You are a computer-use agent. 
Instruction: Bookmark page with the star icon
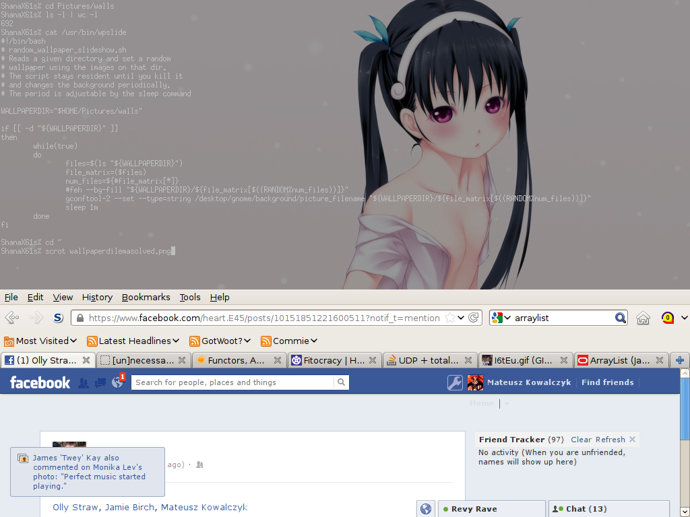[449, 318]
